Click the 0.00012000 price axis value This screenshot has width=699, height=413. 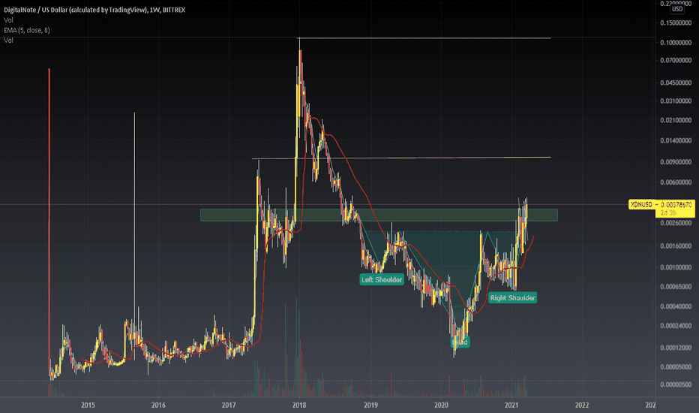click(x=676, y=348)
